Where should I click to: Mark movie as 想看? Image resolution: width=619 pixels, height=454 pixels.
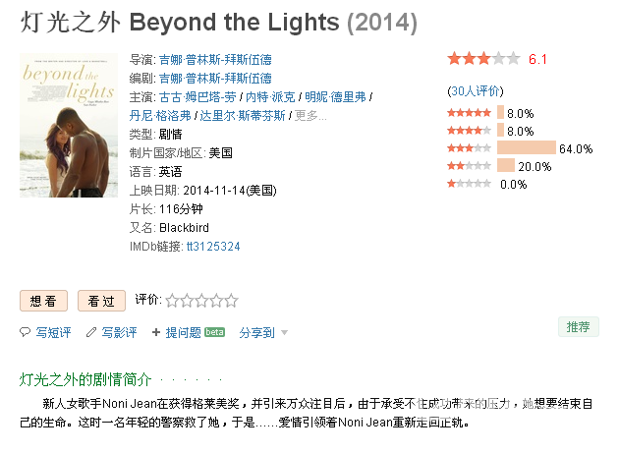pyautogui.click(x=43, y=301)
